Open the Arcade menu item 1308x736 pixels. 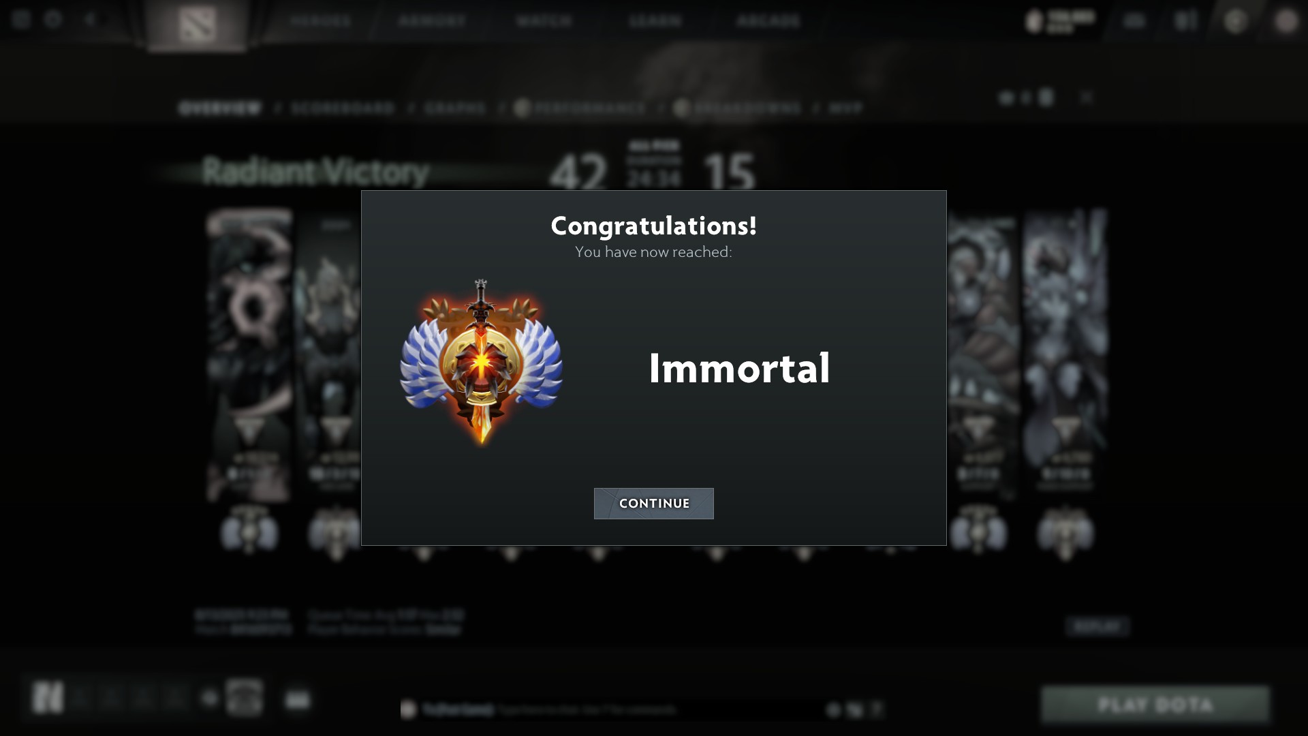coord(768,21)
